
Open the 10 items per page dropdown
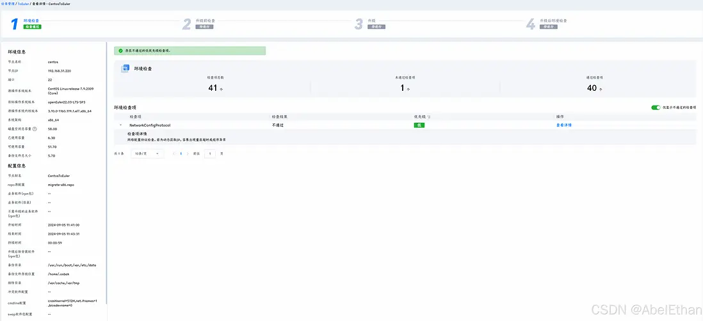147,153
